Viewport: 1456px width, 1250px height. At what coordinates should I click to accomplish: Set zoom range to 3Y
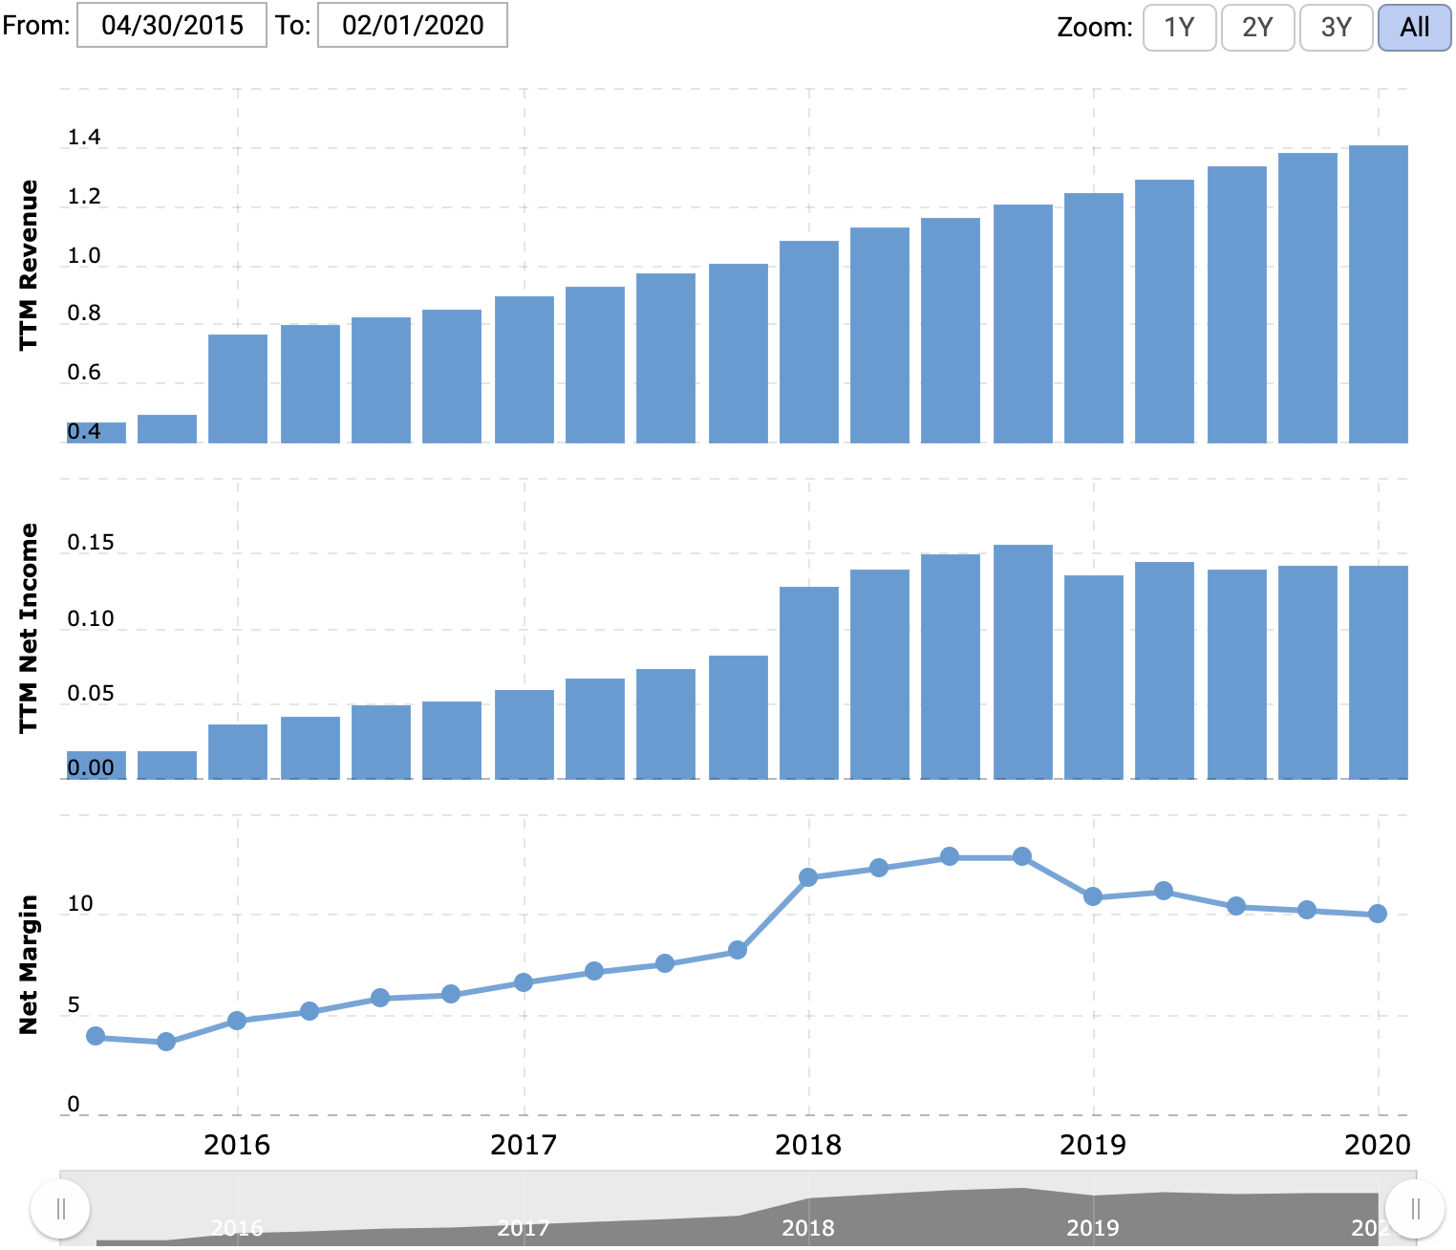pos(1337,28)
